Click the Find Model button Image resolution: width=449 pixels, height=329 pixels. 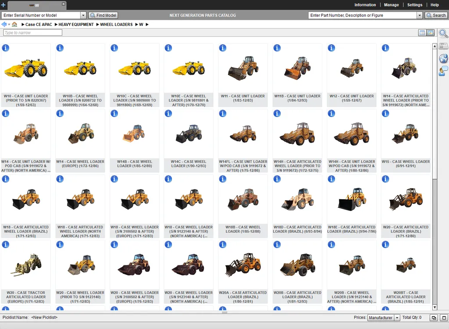(x=103, y=15)
